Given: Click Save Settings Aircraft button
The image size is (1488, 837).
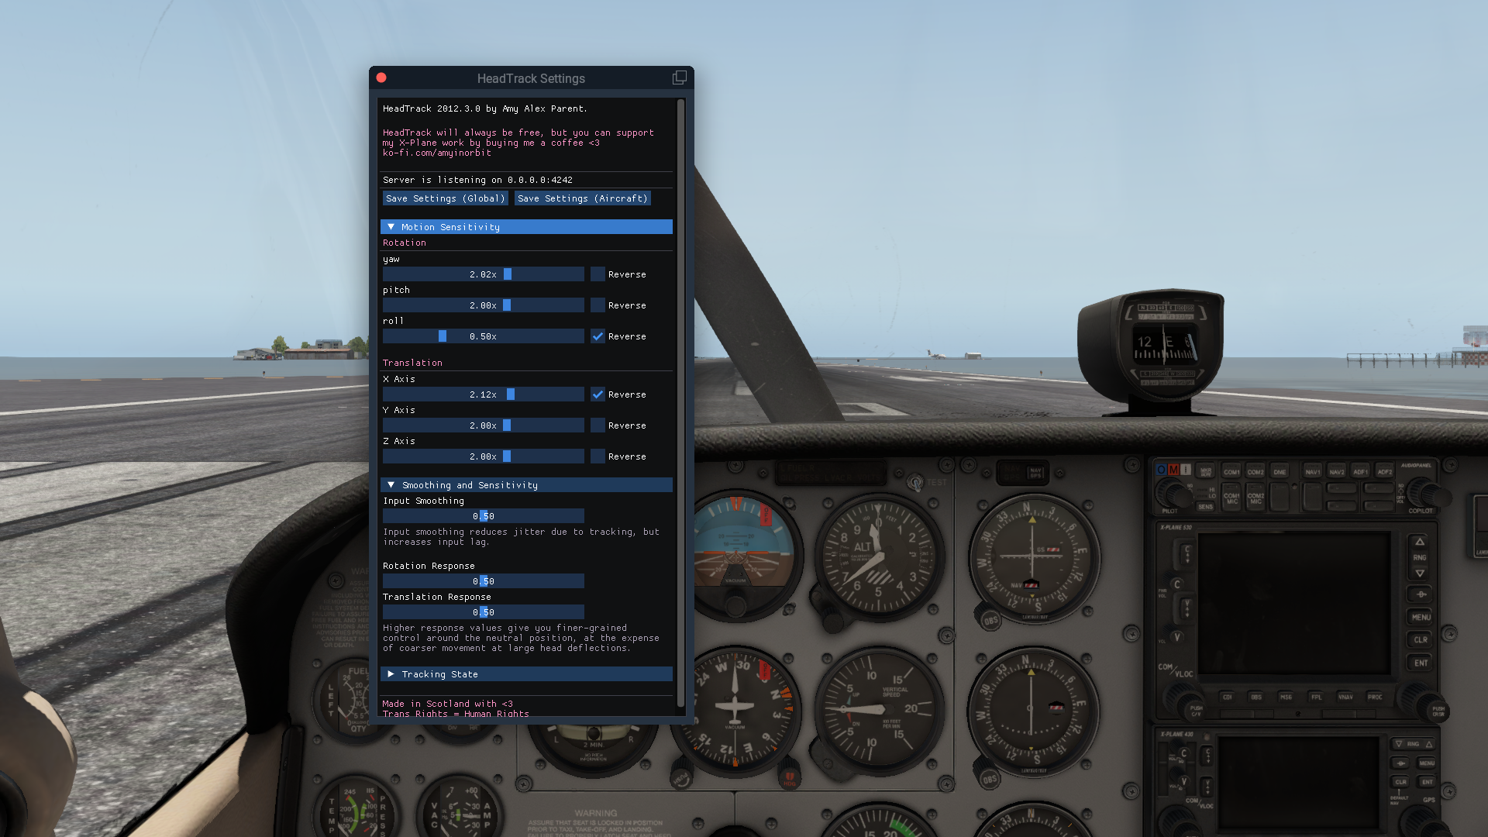Looking at the screenshot, I should (583, 198).
